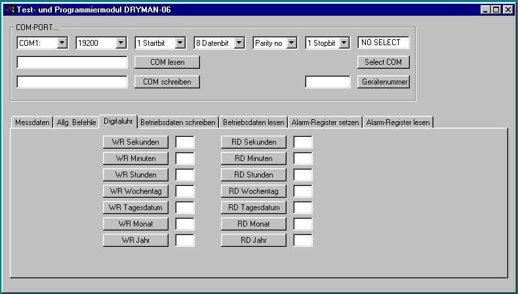Click the Select COM button
The image size is (518, 294).
coord(383,62)
